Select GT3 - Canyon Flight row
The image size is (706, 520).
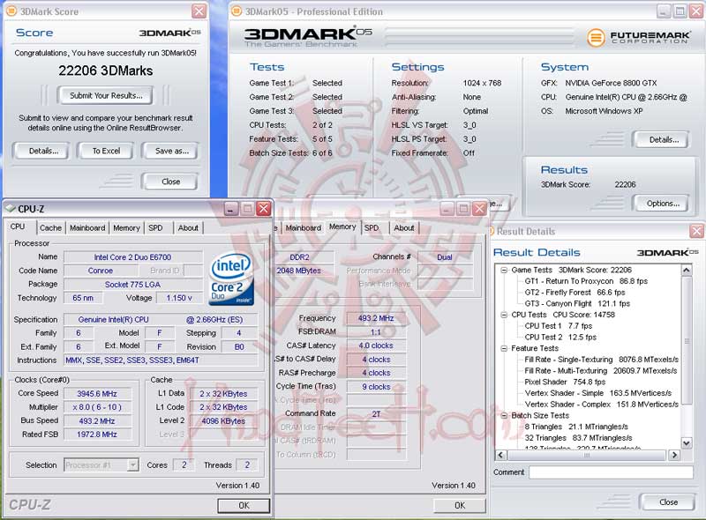[x=577, y=304]
